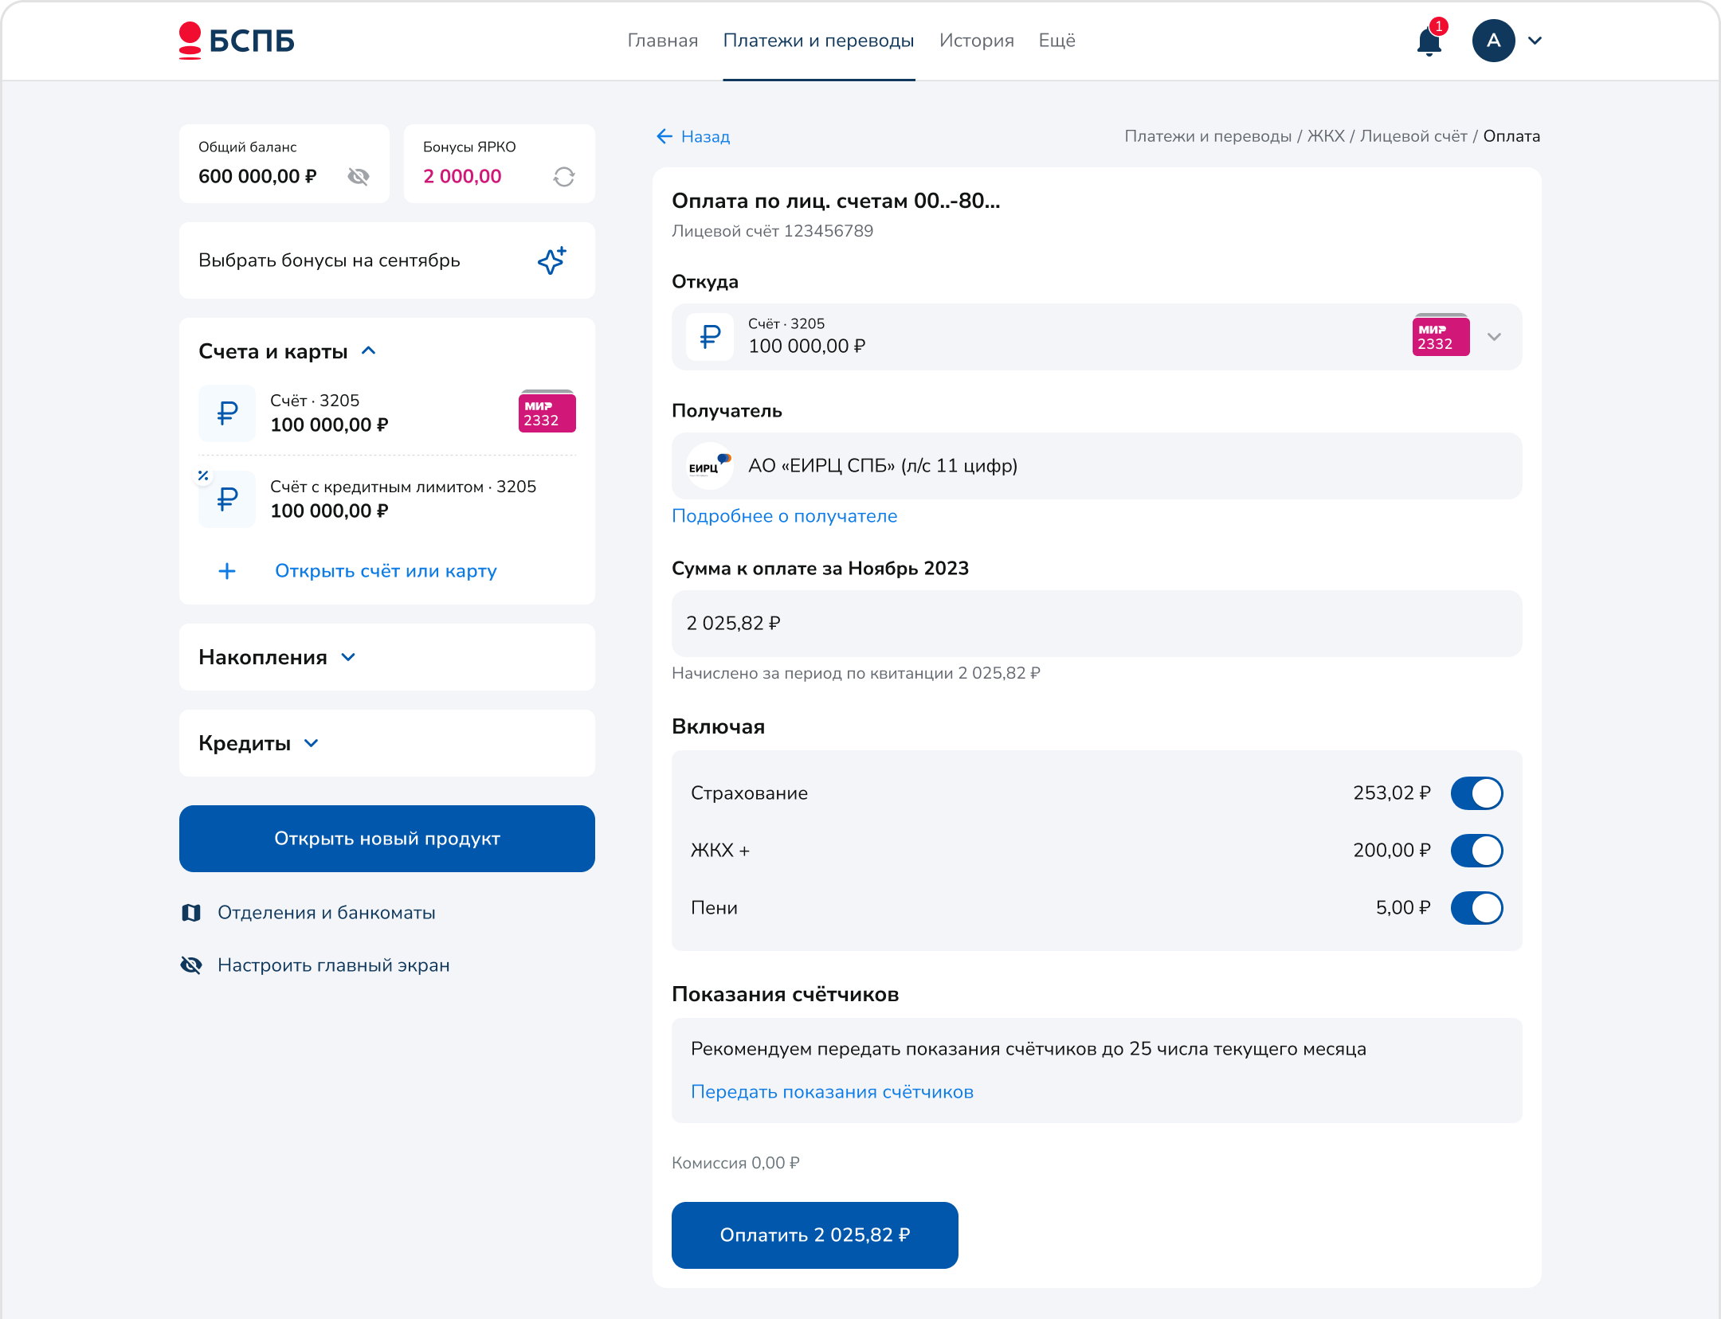
Task: Hide the total balance amount
Action: [x=359, y=177]
